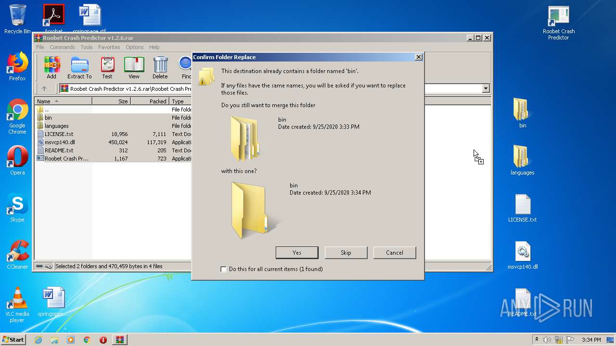616x346 pixels.
Task: Select the bin folder row in WinRAR
Action: click(x=113, y=118)
